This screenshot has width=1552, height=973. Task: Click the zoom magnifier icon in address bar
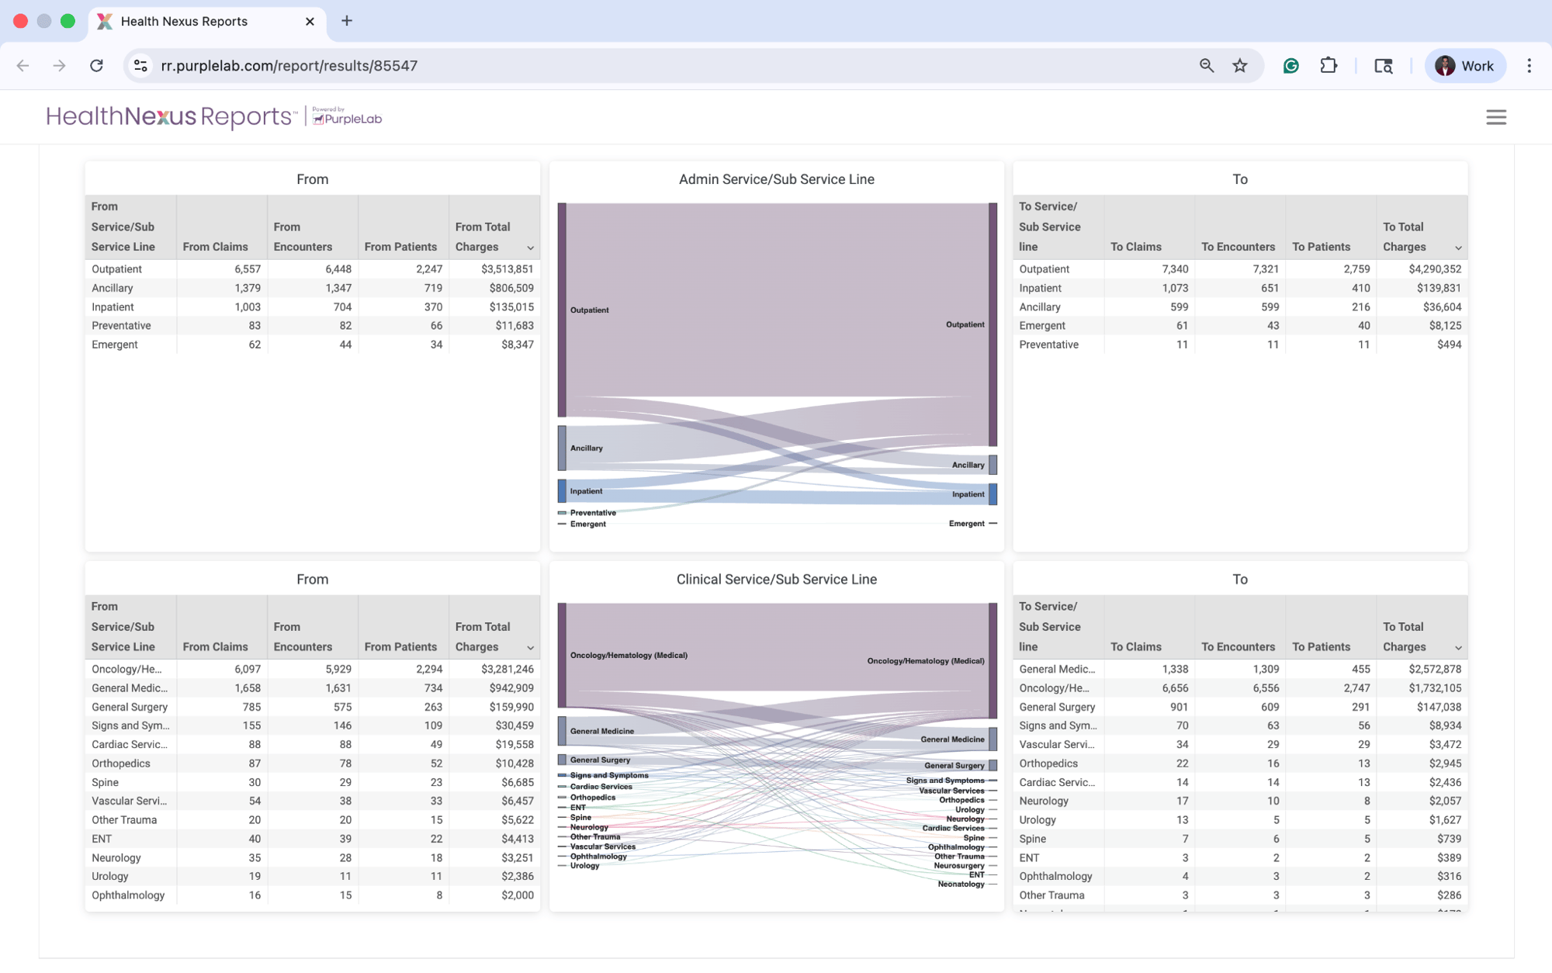(1206, 66)
